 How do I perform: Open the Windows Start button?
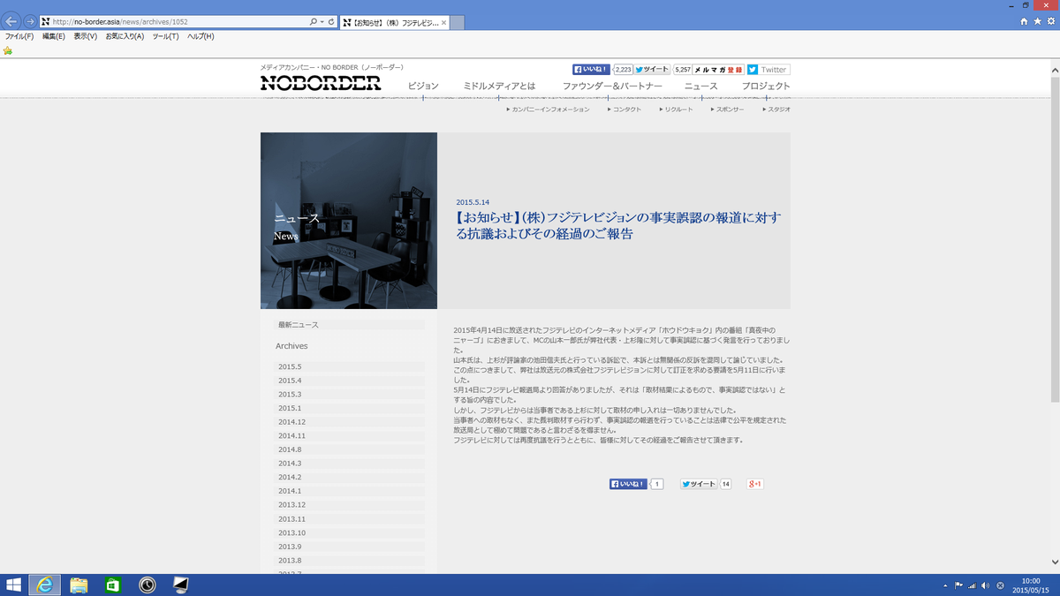coord(13,585)
